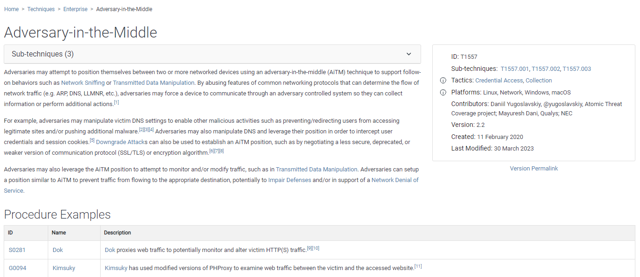Click the Collection tactic link
640x277 pixels.
click(x=538, y=81)
